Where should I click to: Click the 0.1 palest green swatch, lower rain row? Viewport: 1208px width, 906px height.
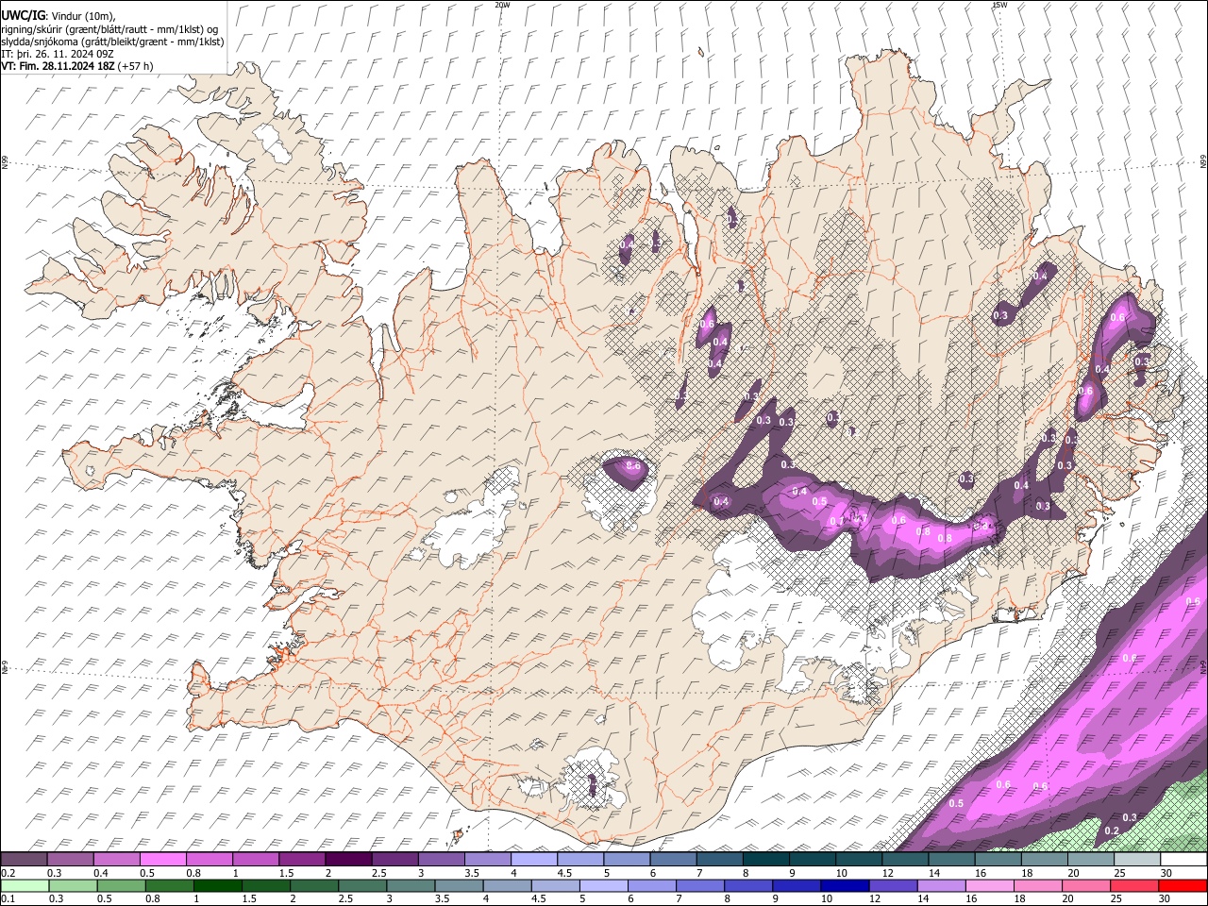click(x=25, y=885)
